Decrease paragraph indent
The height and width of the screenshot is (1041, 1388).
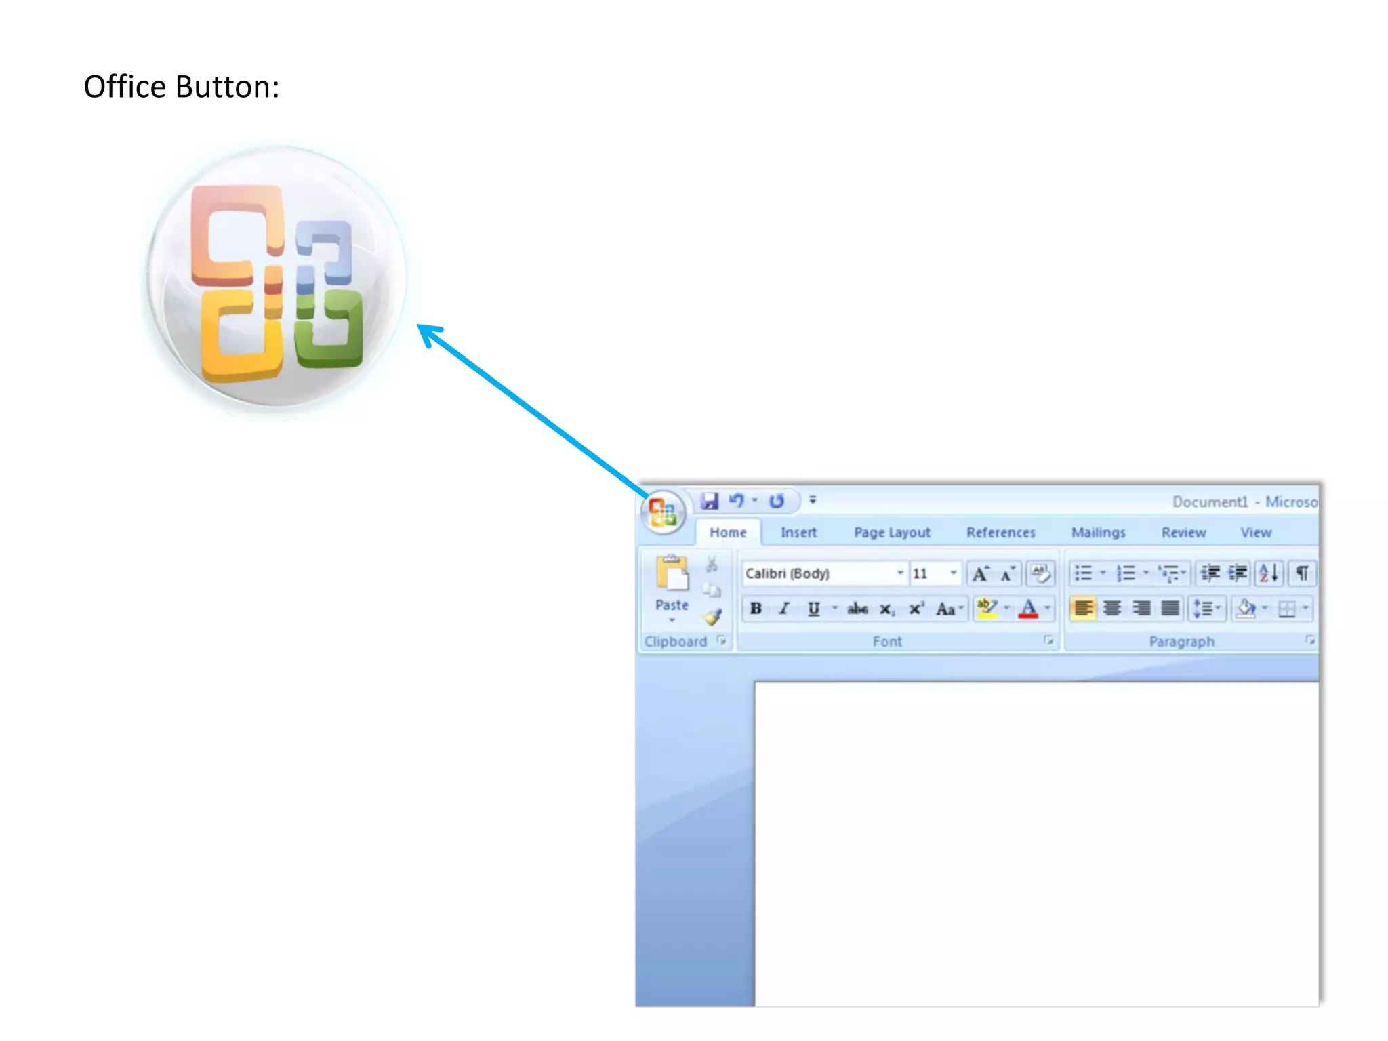[1210, 574]
